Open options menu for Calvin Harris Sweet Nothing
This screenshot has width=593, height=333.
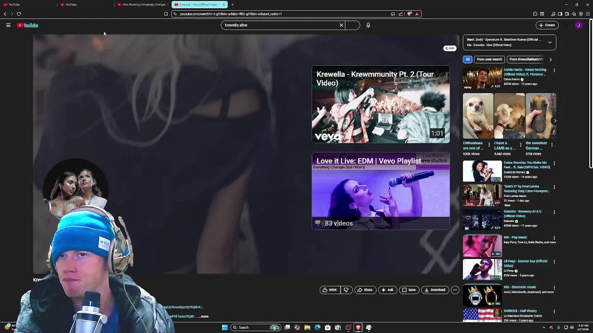pyautogui.click(x=554, y=70)
